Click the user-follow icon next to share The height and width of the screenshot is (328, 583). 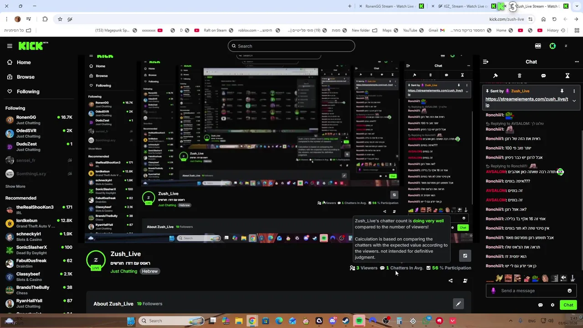465,281
